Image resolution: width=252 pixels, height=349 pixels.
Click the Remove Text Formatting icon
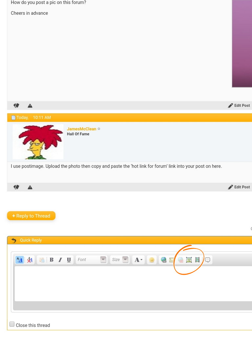tap(30, 260)
